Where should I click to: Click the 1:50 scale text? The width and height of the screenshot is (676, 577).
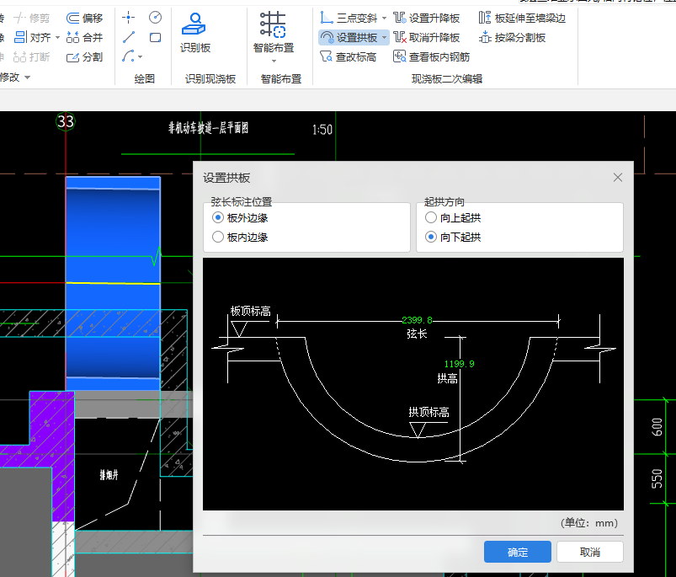322,130
